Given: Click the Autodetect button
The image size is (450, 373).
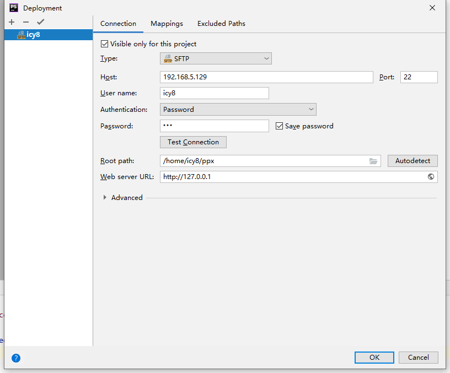Looking at the screenshot, I should (413, 161).
